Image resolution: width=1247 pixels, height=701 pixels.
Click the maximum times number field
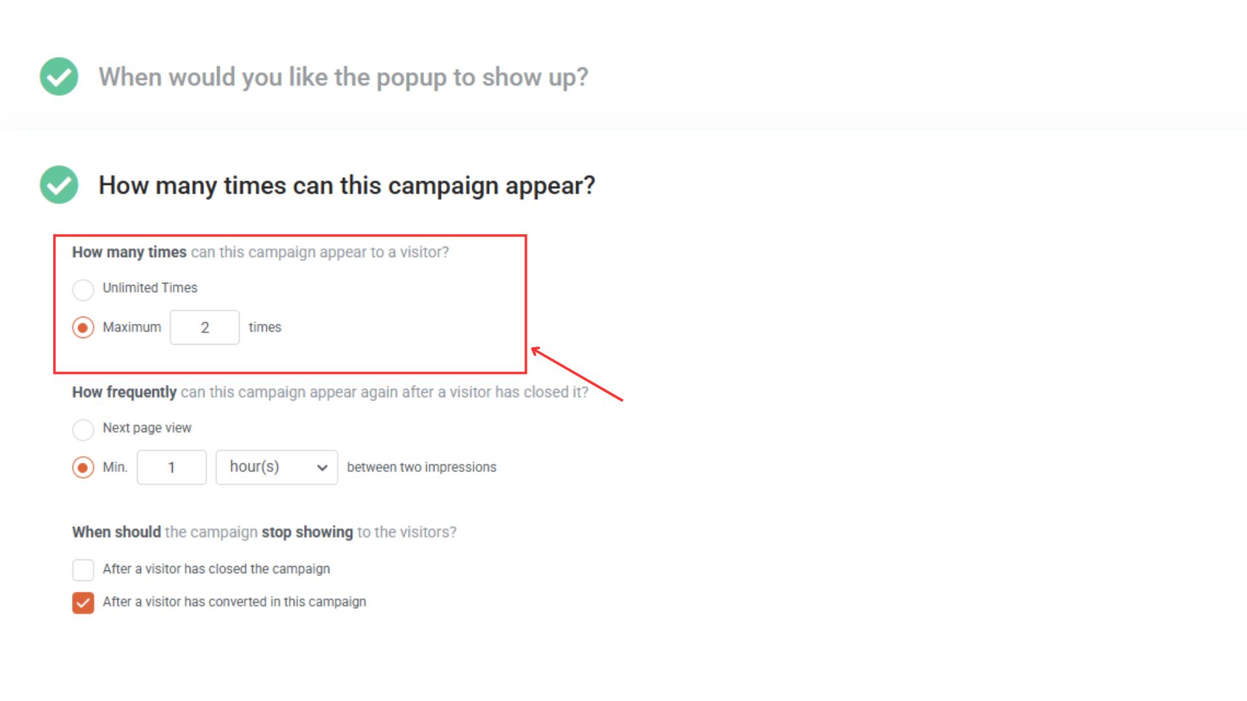pos(205,328)
